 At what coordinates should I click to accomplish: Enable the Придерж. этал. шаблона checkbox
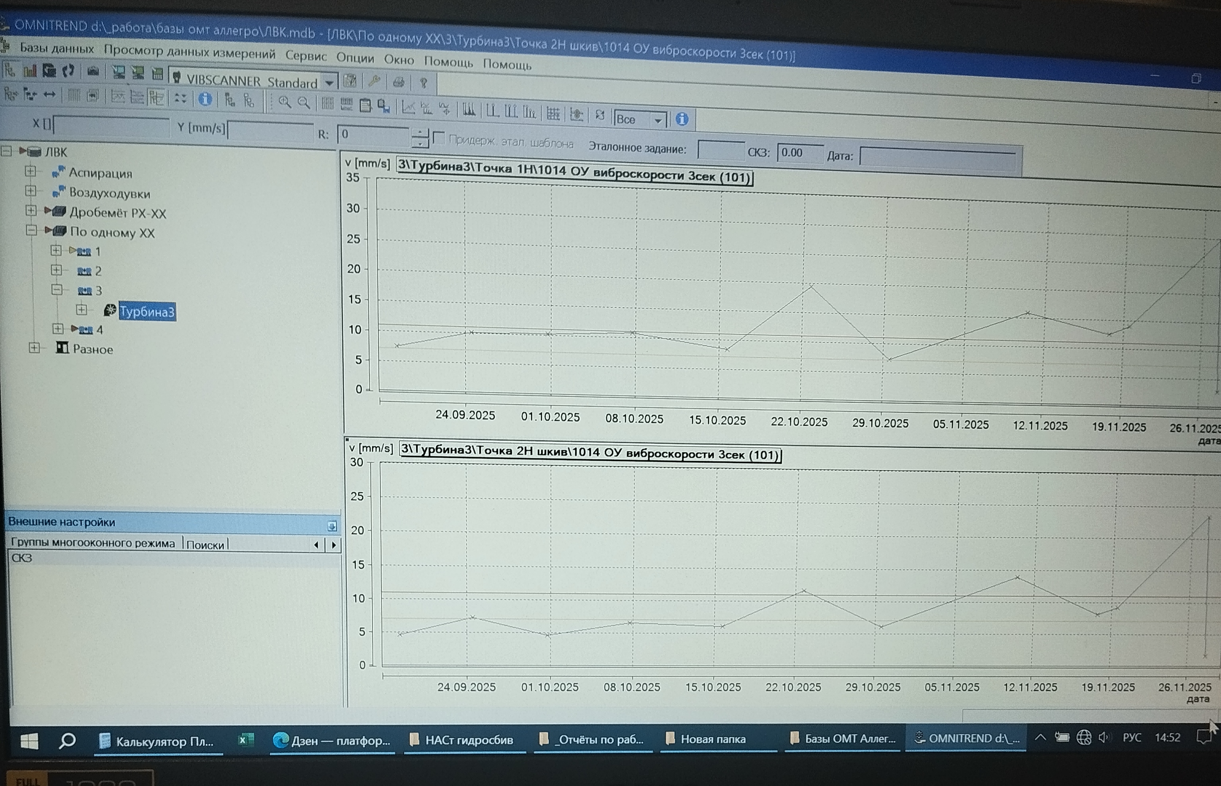[438, 138]
